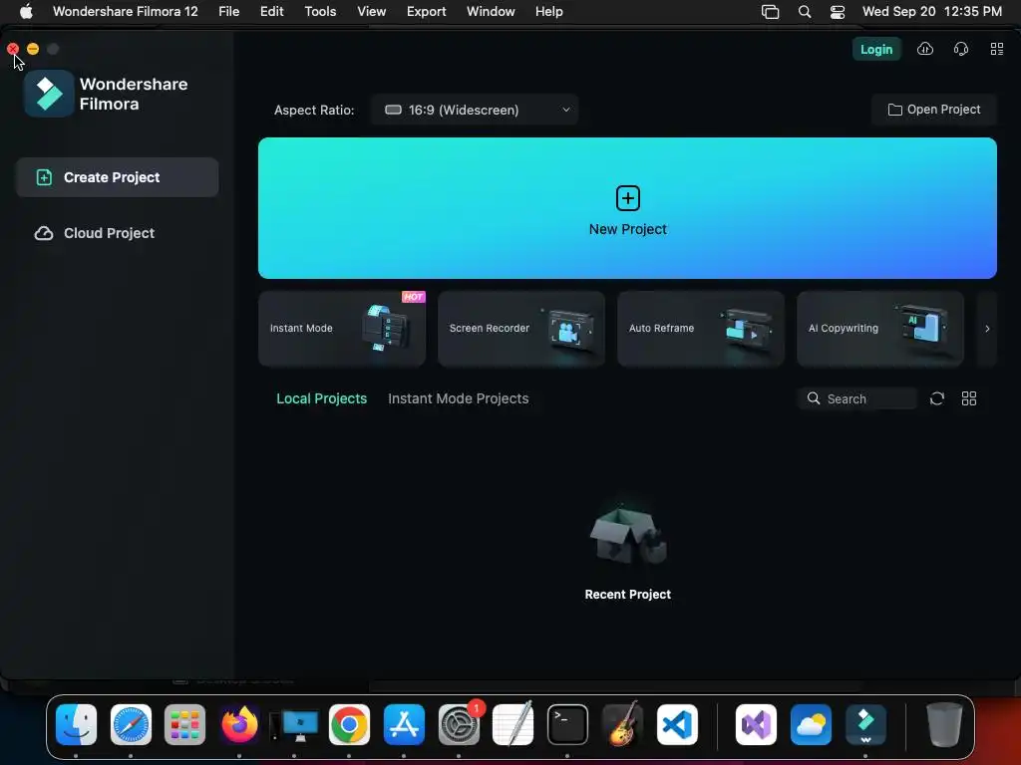Open Visual Studio Code from the Dock
The width and height of the screenshot is (1021, 765).
[677, 725]
